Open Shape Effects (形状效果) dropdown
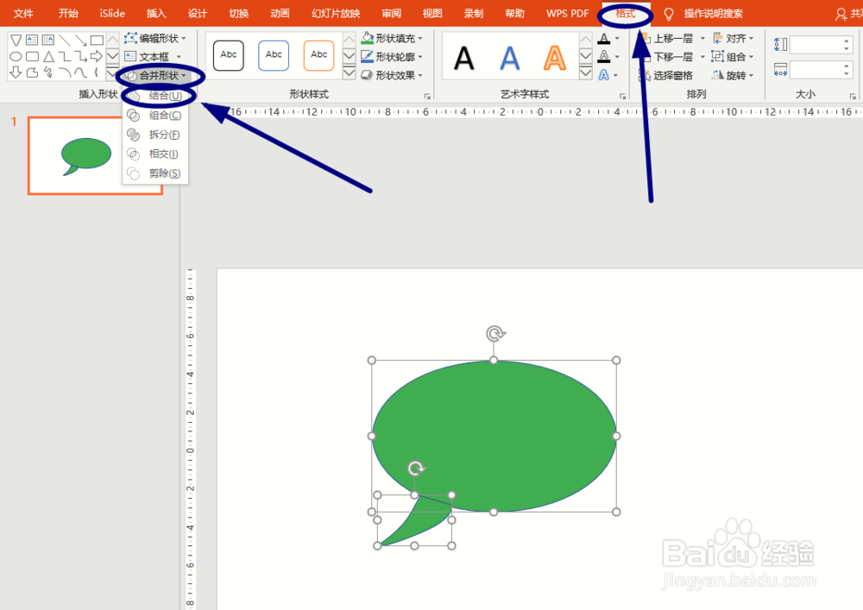The image size is (863, 610). (x=392, y=75)
